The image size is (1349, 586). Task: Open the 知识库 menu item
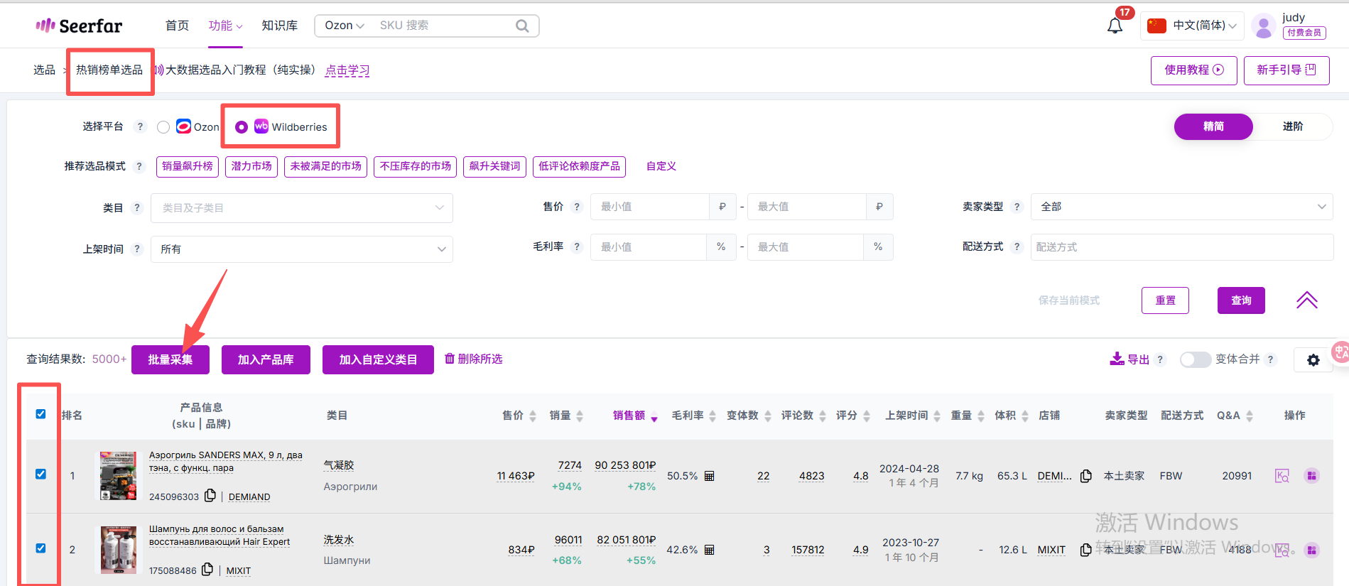(279, 26)
